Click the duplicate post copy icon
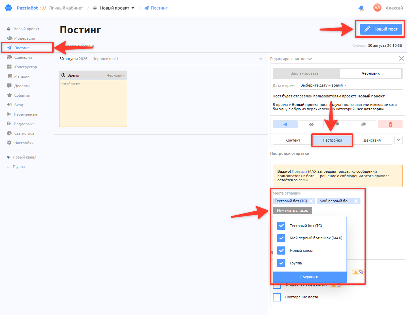Viewport: 407px width, 315px height. tap(364, 124)
